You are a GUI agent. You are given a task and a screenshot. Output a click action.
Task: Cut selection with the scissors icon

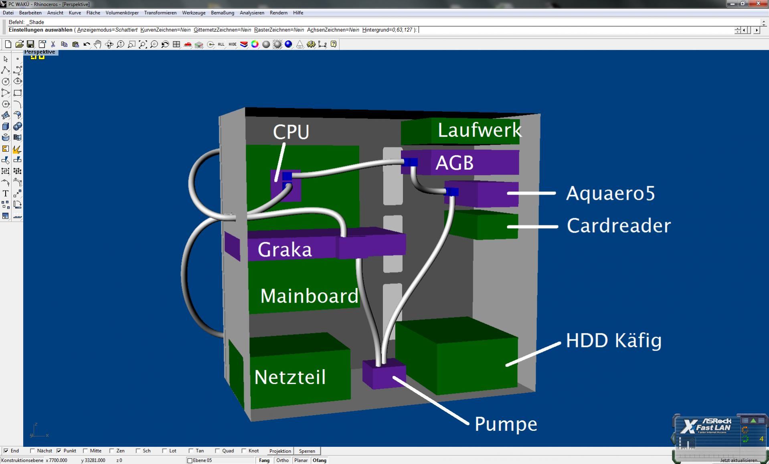click(53, 44)
